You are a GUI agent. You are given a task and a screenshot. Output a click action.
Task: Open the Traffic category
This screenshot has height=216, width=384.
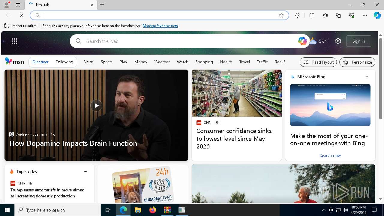pos(262,62)
